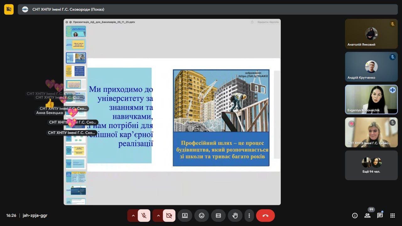Select Анатолій Ямковий participant tile
Image resolution: width=402 pixels, height=226 pixels.
point(371,34)
